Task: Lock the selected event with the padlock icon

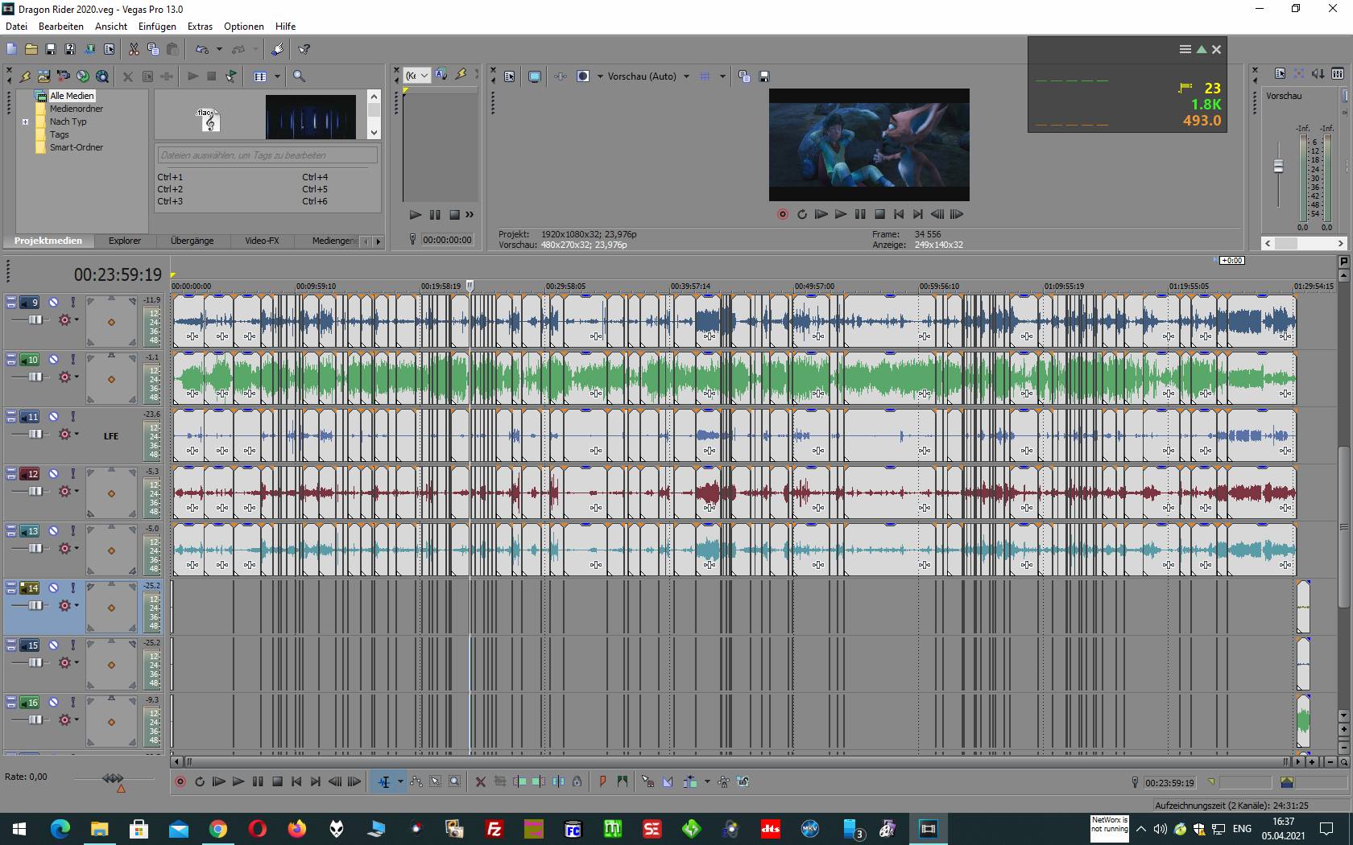Action: pos(577,781)
